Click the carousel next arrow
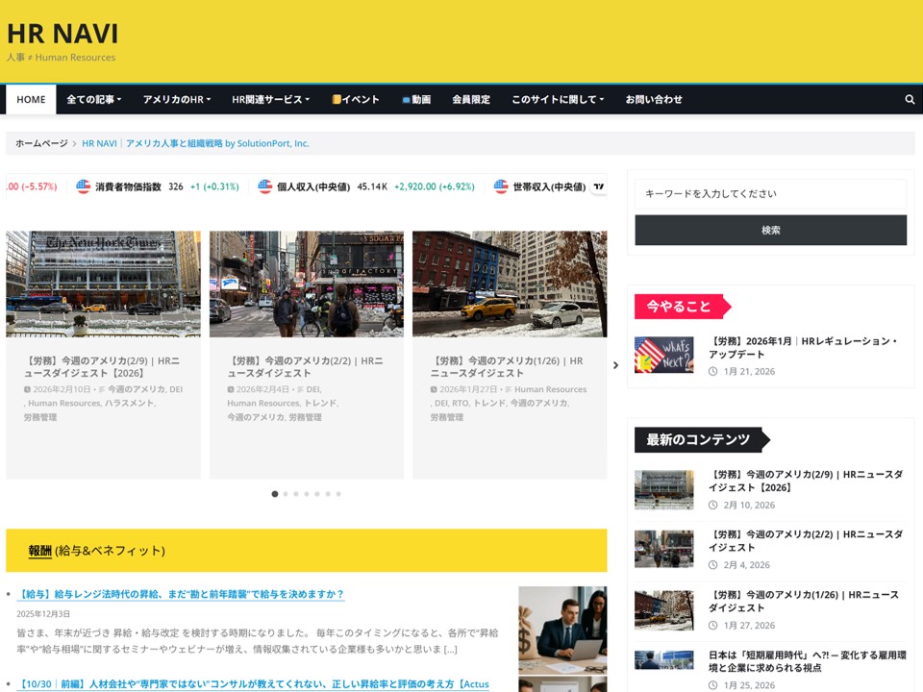 [615, 365]
